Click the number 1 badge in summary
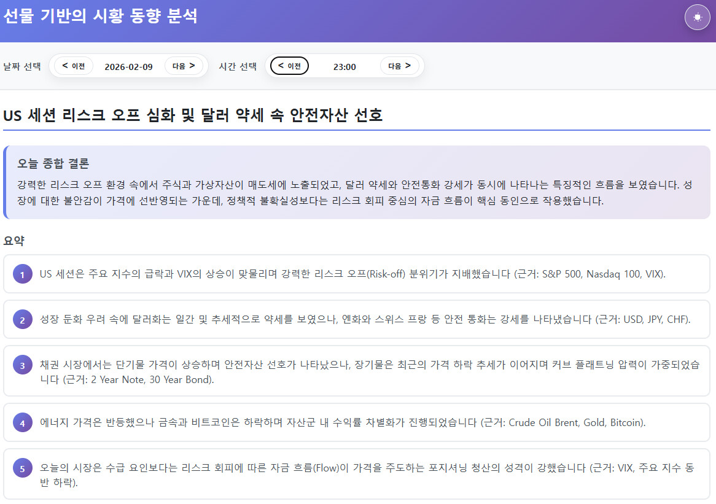This screenshot has width=716, height=504. click(x=22, y=274)
